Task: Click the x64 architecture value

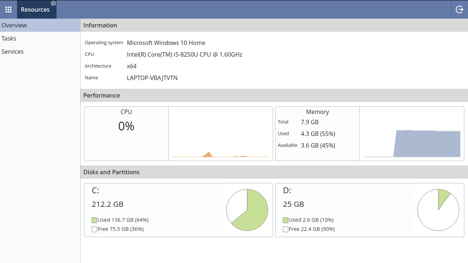Action: pos(132,66)
